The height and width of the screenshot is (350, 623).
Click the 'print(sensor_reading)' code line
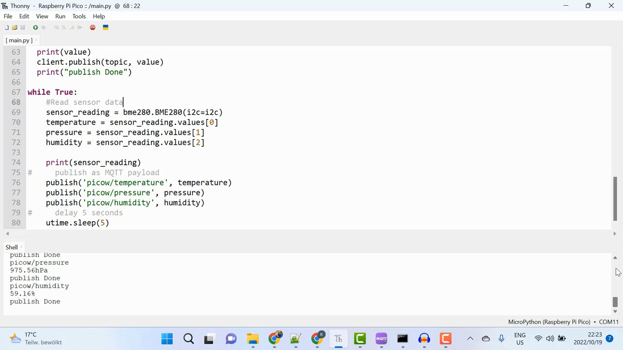93,162
